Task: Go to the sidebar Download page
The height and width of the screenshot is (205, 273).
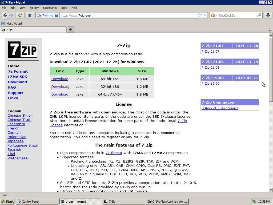Action: (17, 82)
